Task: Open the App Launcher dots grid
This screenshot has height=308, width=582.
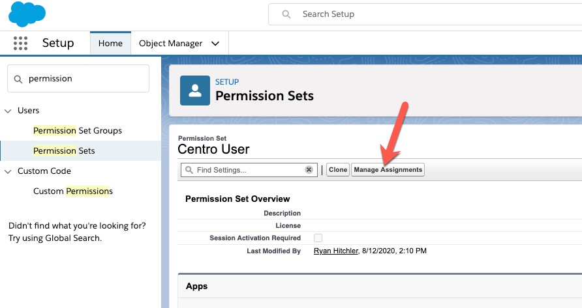Action: pyautogui.click(x=20, y=43)
